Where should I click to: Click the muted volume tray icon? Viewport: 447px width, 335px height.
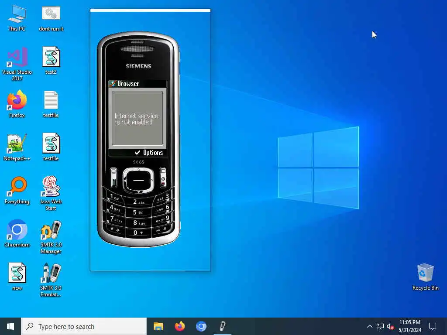(x=390, y=326)
